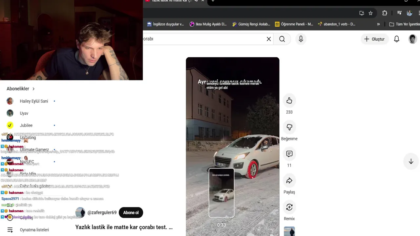Go to next Short with down arrow
The width and height of the screenshot is (420, 236).
(411, 161)
